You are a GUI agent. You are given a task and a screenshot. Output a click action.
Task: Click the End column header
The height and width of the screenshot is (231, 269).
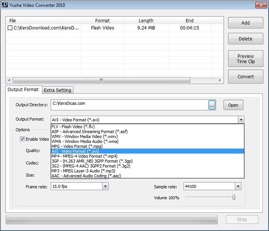coord(190,21)
